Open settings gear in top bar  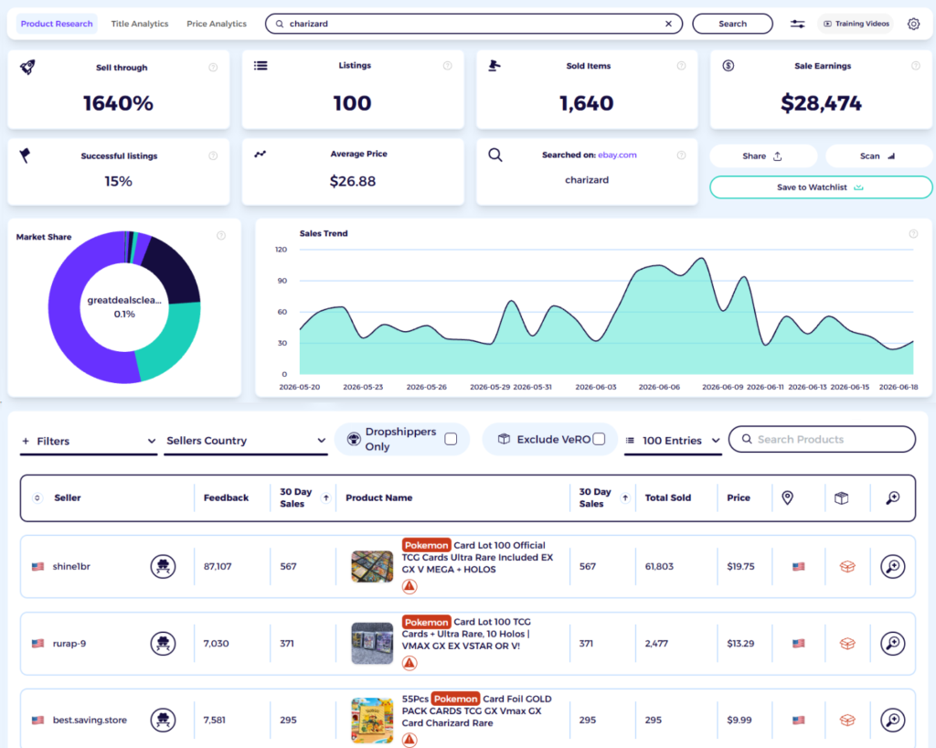click(913, 24)
